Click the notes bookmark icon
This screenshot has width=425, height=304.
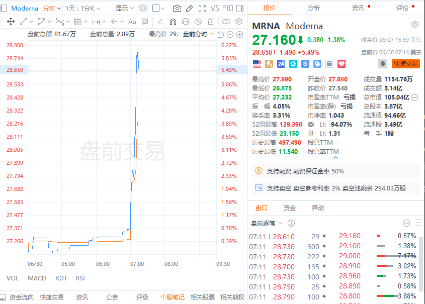[x=329, y=64]
